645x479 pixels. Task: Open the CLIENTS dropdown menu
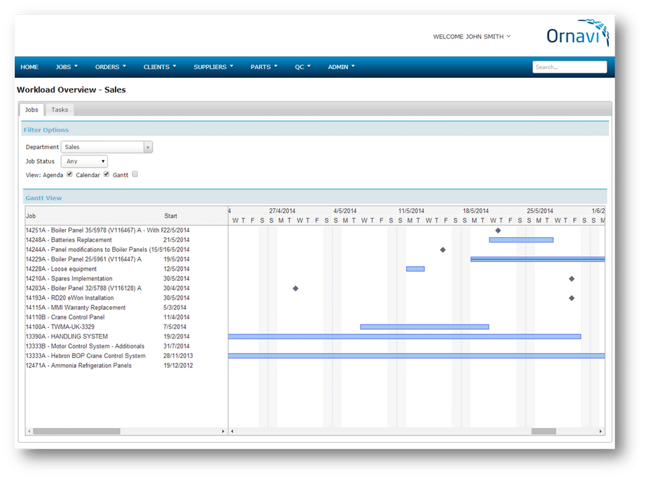tap(160, 67)
